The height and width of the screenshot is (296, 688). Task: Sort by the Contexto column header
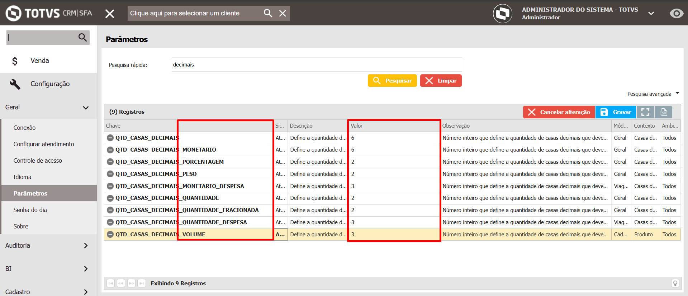pos(646,126)
